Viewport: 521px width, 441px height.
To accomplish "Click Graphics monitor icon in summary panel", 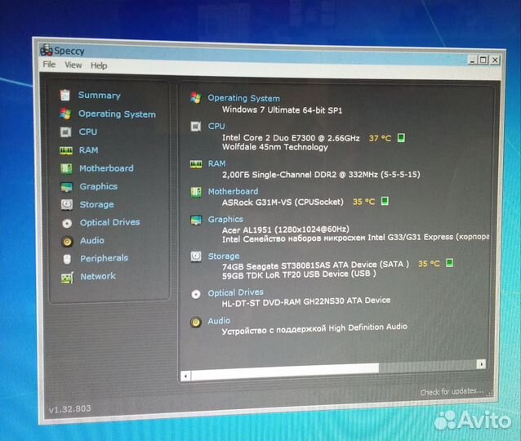I will pos(196,220).
